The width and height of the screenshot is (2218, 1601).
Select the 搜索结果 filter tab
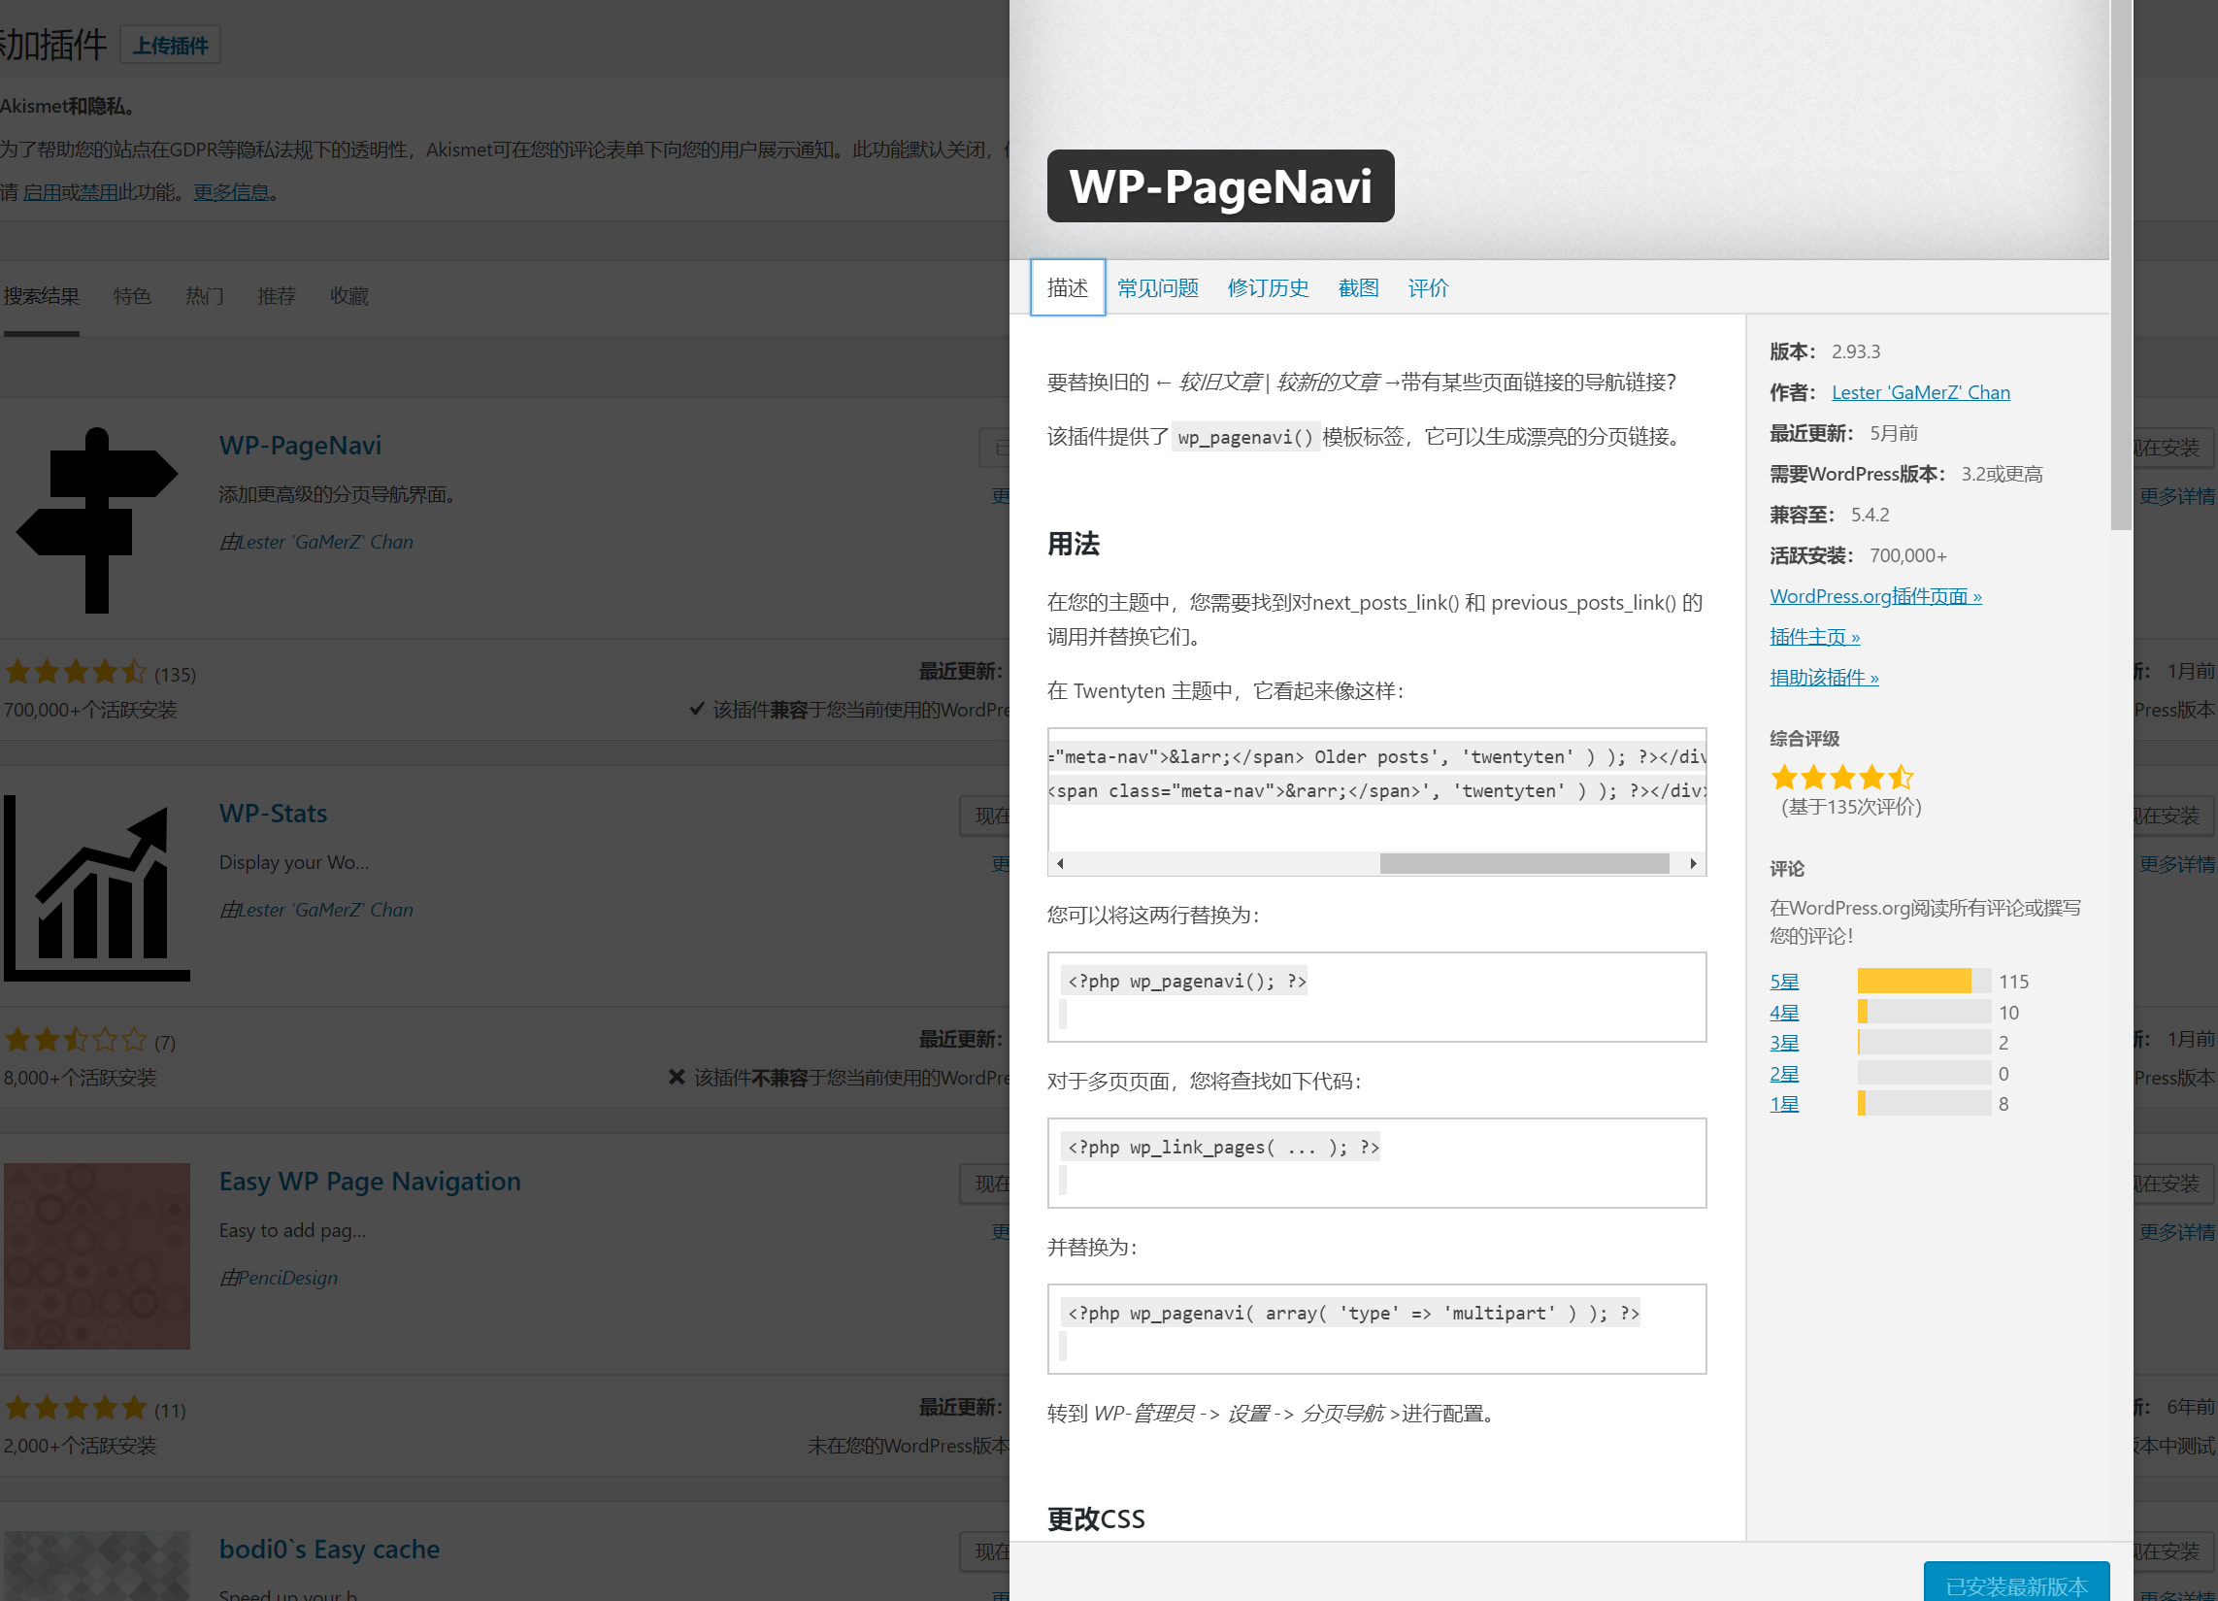[41, 296]
